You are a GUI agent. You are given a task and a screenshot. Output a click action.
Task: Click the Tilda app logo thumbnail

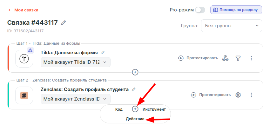point(24,59)
